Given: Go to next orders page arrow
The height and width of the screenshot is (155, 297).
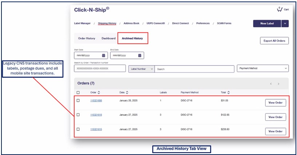Looking at the screenshot, I should 278,84.
